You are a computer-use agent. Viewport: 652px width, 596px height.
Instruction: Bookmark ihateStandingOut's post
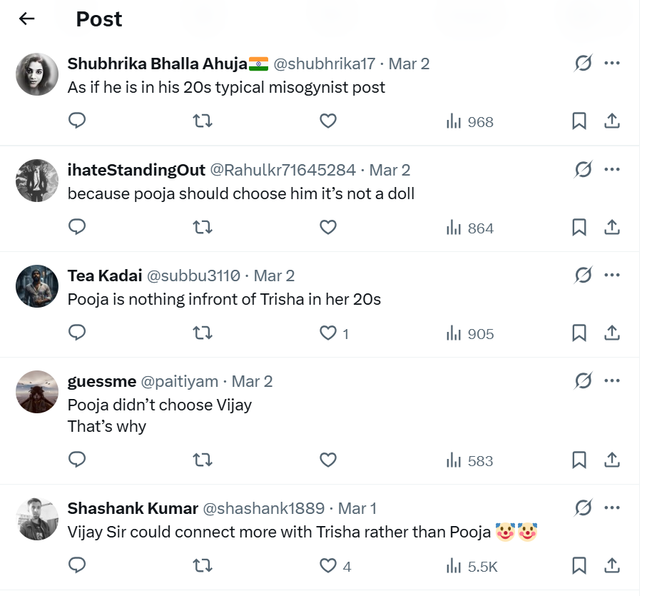pos(579,228)
